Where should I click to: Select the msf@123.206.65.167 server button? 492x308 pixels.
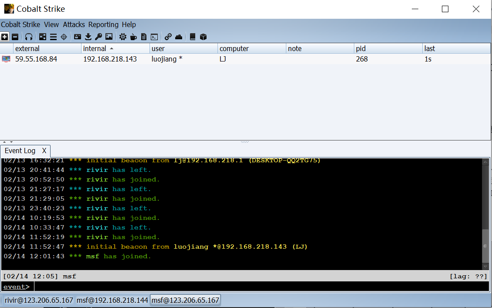[x=185, y=300]
